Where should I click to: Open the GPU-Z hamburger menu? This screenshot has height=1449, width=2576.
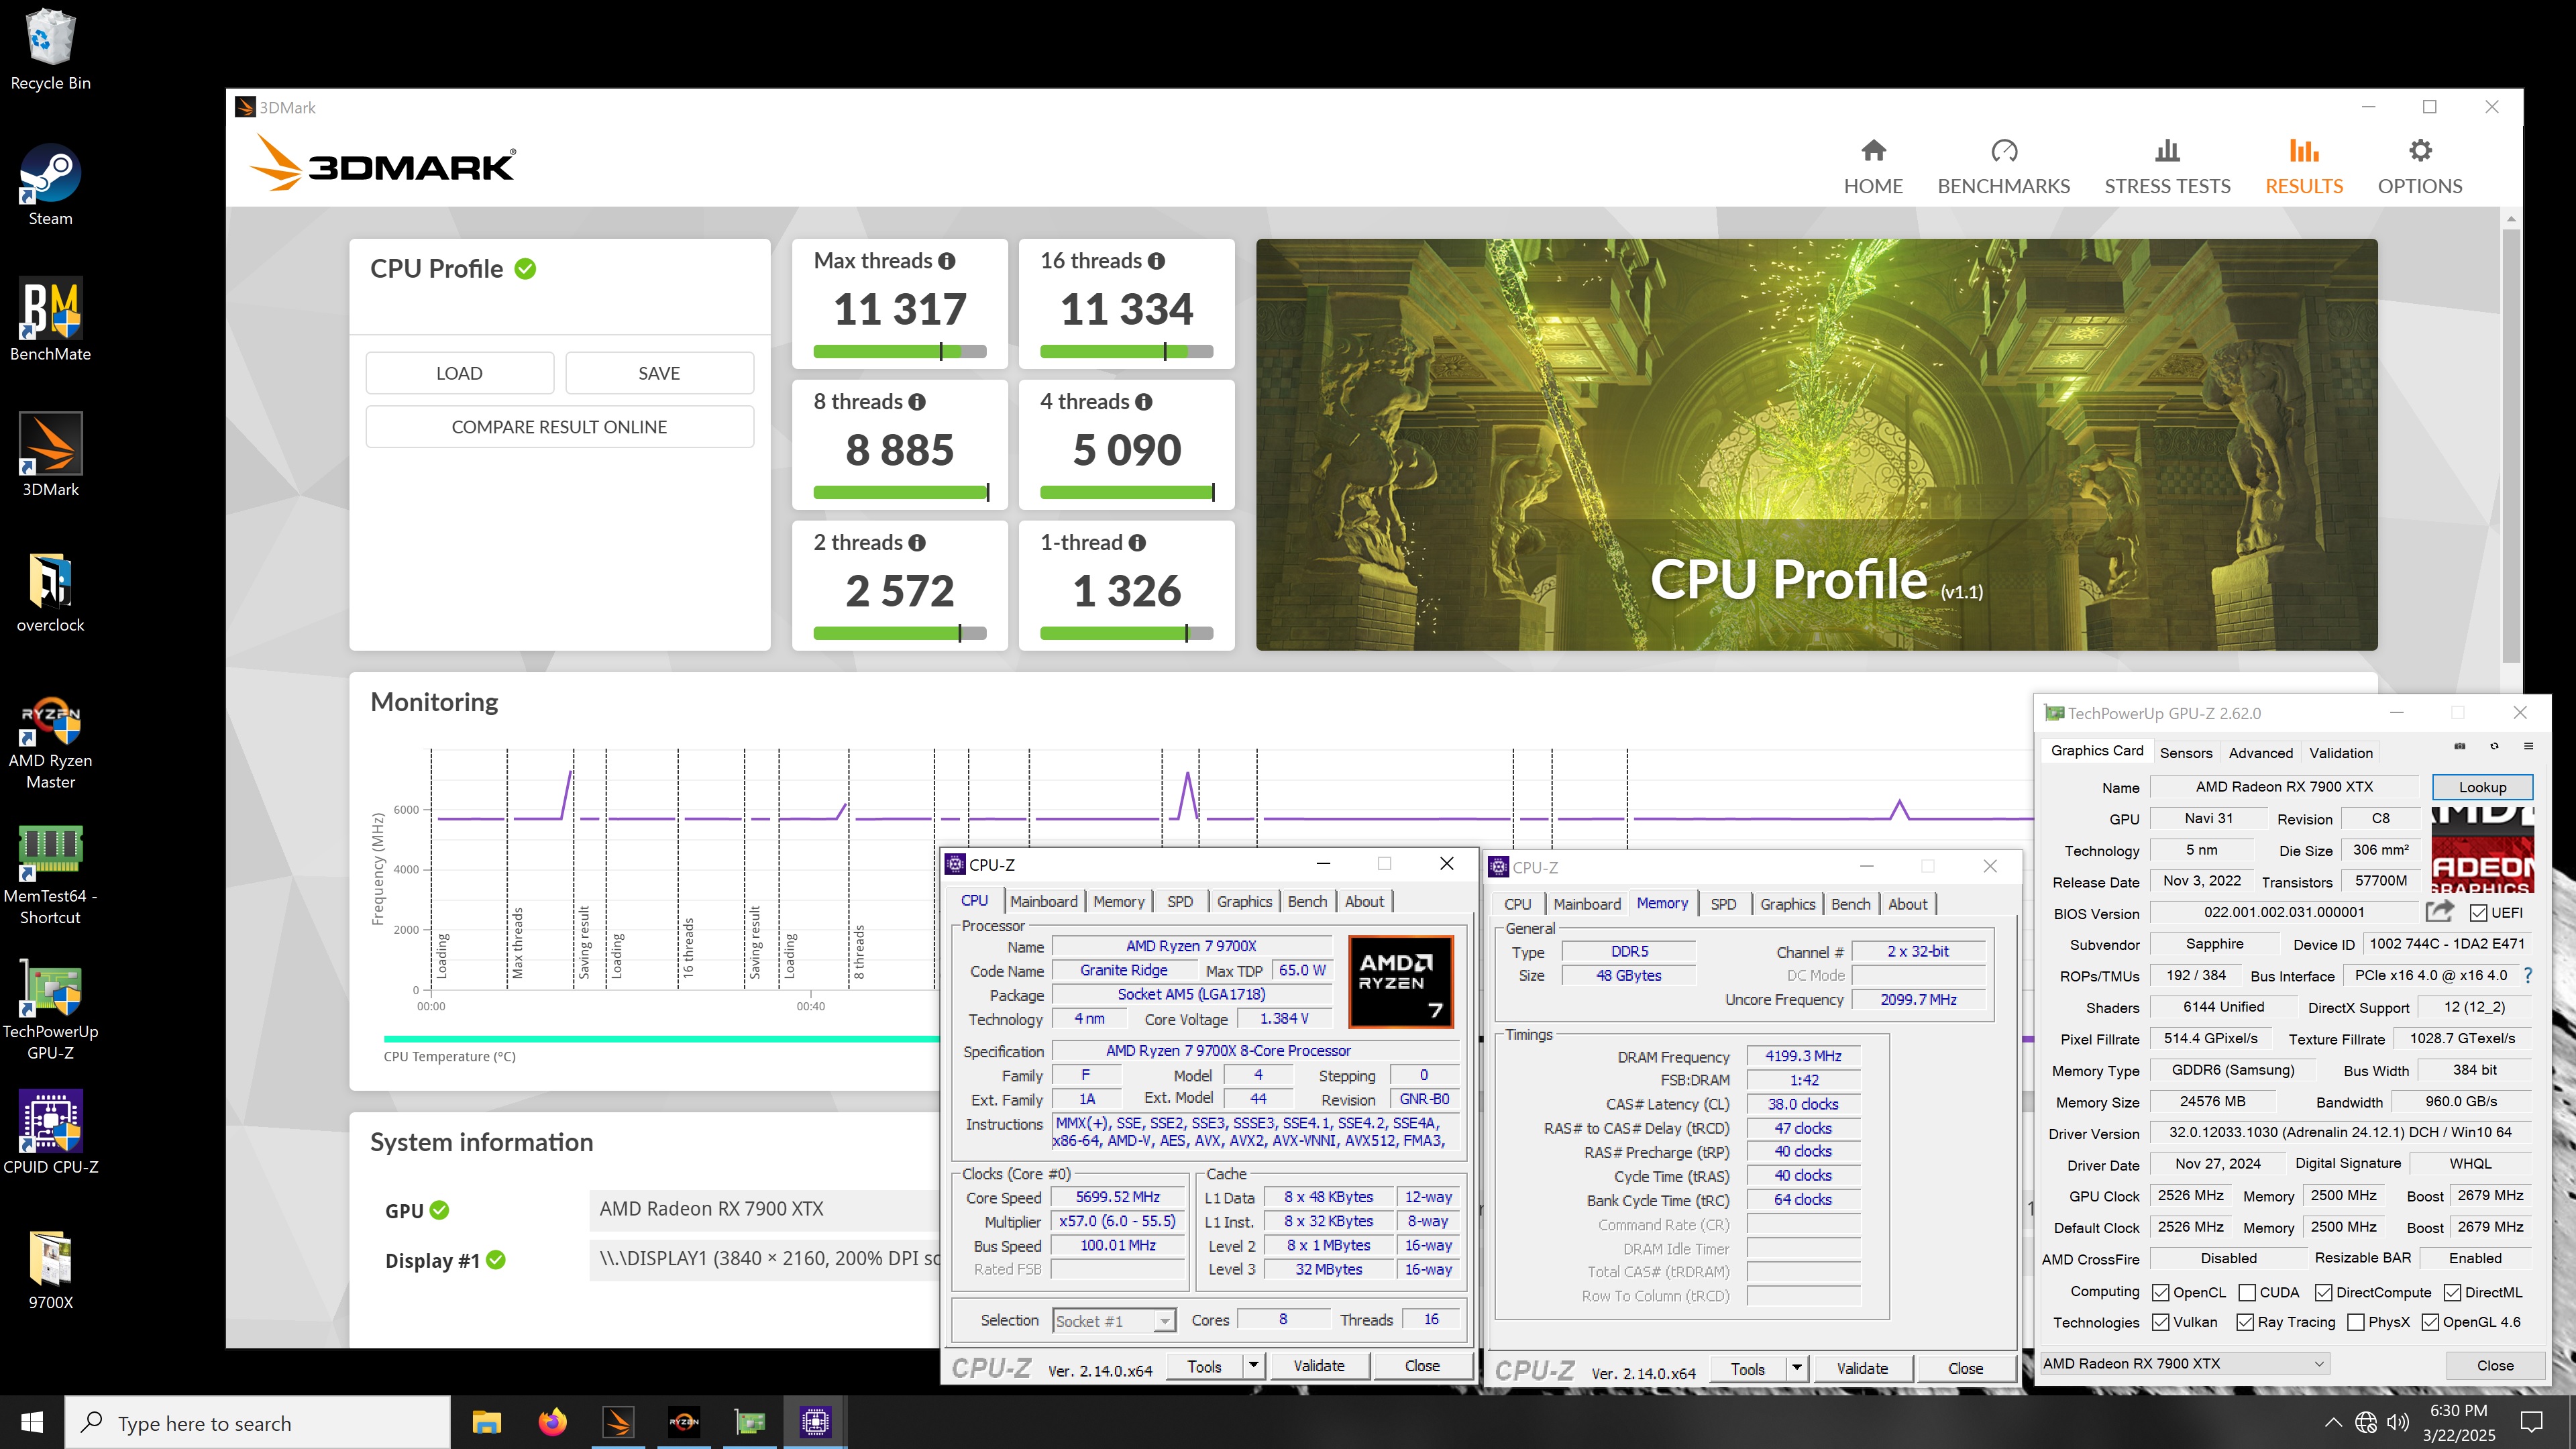[x=2528, y=746]
